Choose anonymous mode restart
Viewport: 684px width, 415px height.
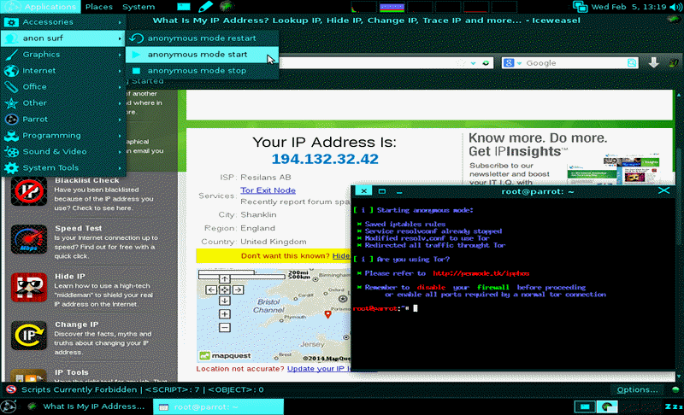202,38
